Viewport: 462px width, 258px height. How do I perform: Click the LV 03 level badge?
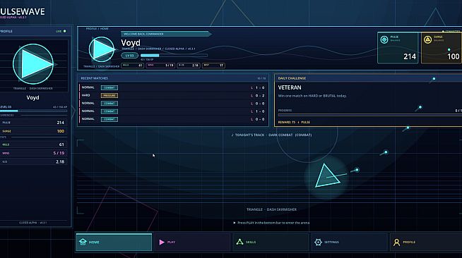pyautogui.click(x=130, y=55)
